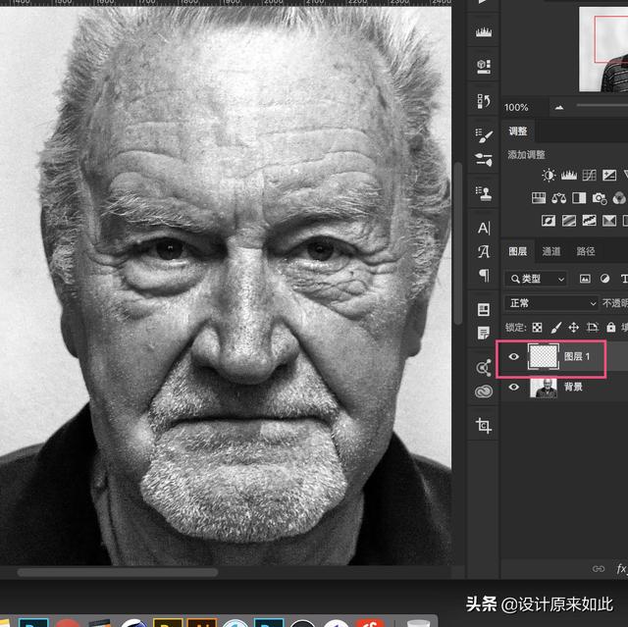
Task: Open the History panel icon
Action: [484, 101]
